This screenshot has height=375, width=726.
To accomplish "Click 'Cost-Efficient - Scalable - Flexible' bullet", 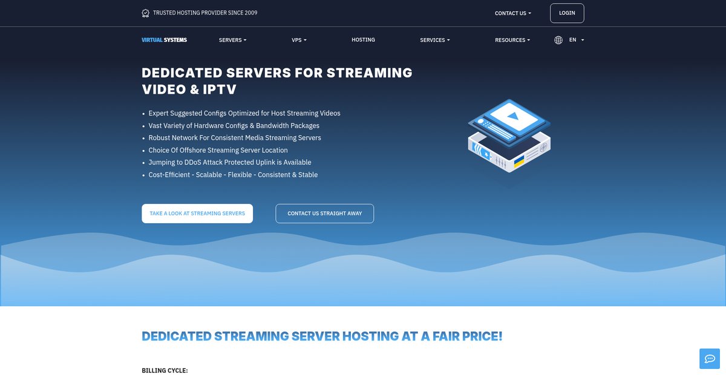I will (233, 175).
